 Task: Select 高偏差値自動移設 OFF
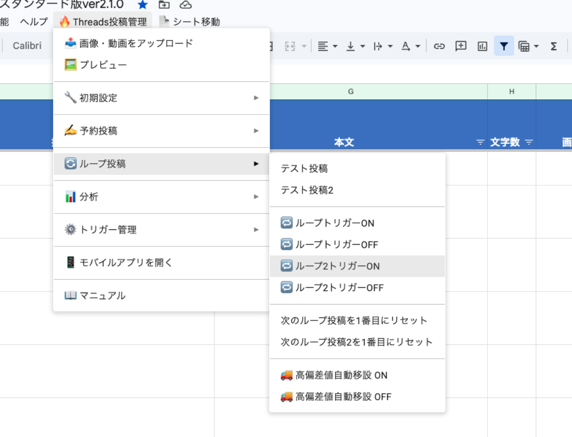357,397
